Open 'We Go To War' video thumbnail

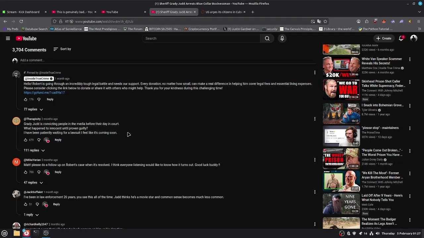(x=341, y=89)
